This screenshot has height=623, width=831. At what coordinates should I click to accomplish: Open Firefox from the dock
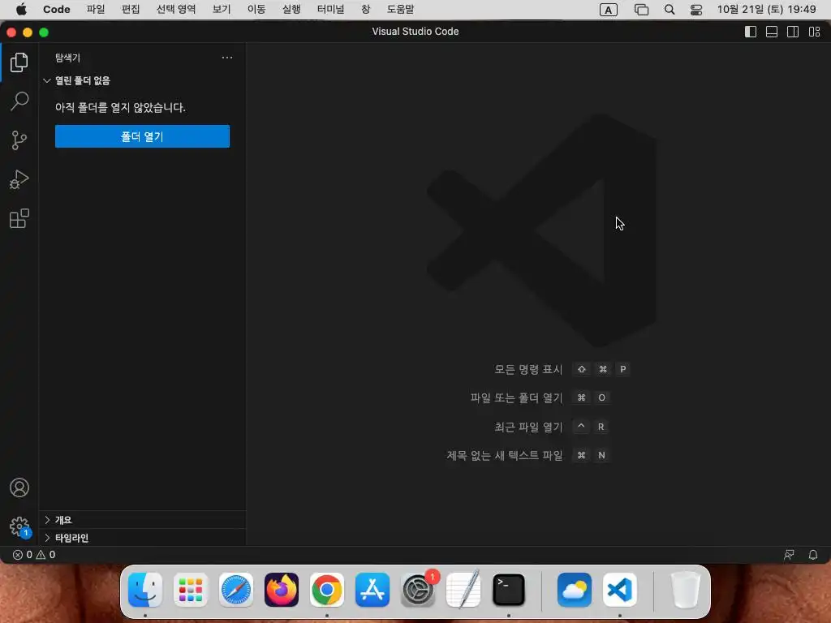282,590
